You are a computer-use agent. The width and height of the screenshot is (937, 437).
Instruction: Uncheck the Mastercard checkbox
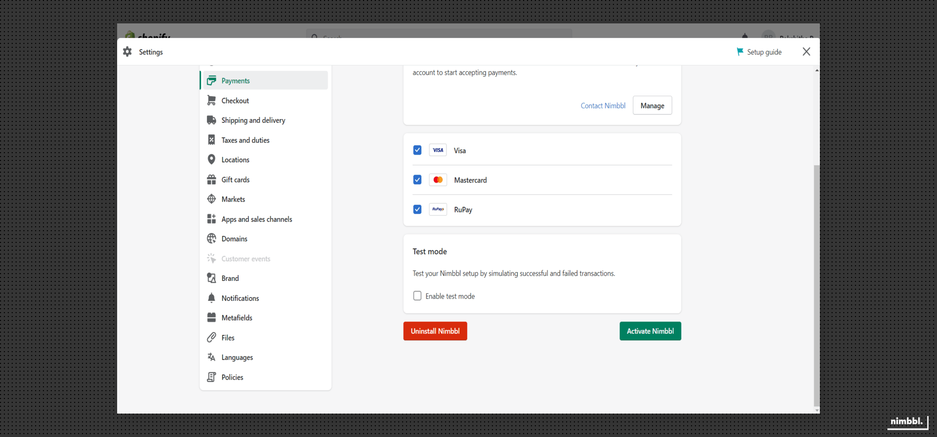417,180
